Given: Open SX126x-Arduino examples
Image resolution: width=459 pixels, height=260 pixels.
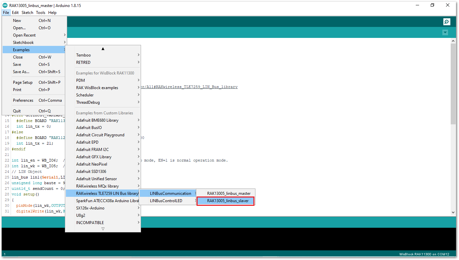Looking at the screenshot, I should pyautogui.click(x=103, y=208).
